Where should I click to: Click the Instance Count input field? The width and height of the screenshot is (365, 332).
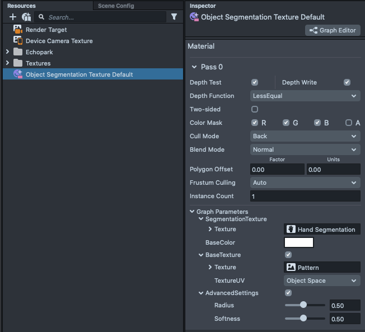coord(305,197)
